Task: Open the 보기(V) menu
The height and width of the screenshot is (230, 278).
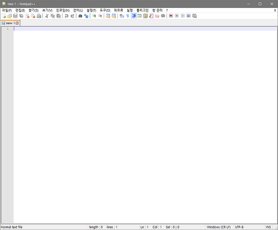Action: [x=47, y=10]
